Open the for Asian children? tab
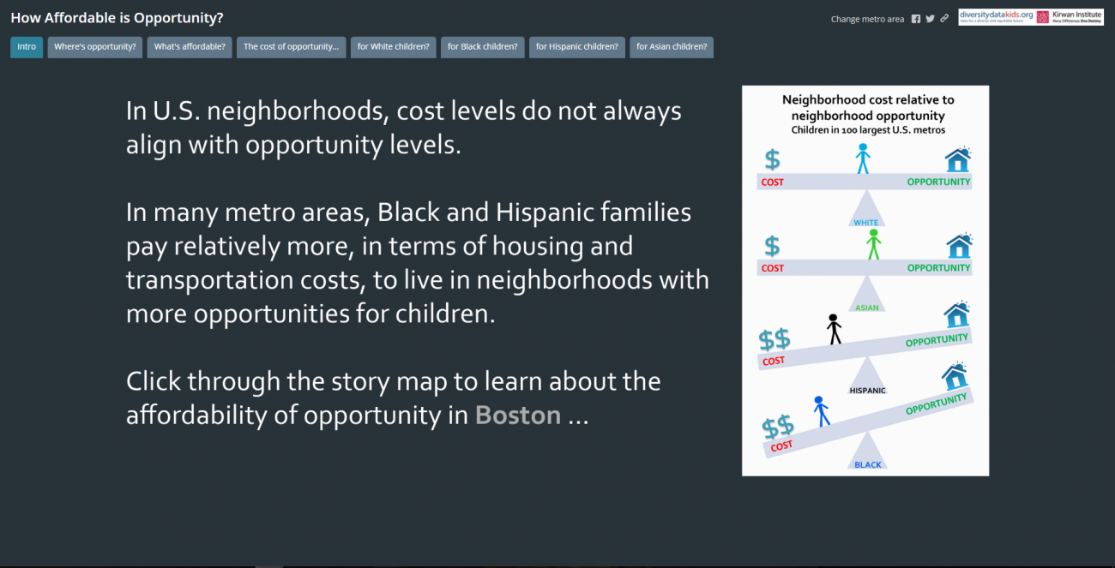Screen dimensions: 1115x568 pyautogui.click(x=672, y=47)
